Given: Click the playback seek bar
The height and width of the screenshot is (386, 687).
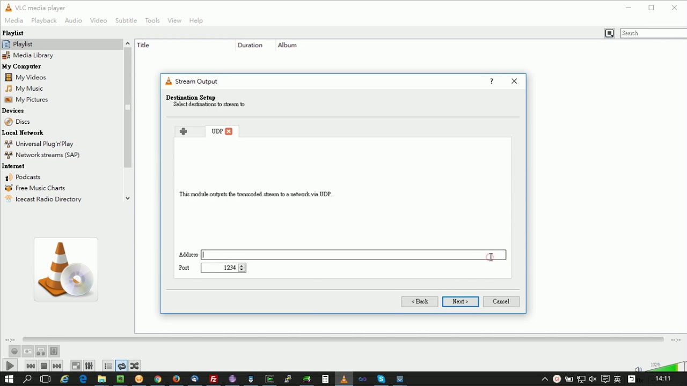Looking at the screenshot, I should tap(342, 339).
